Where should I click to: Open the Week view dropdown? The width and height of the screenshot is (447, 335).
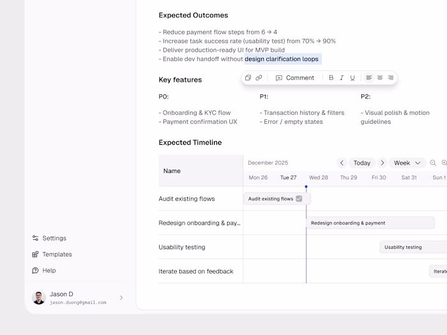(x=408, y=163)
